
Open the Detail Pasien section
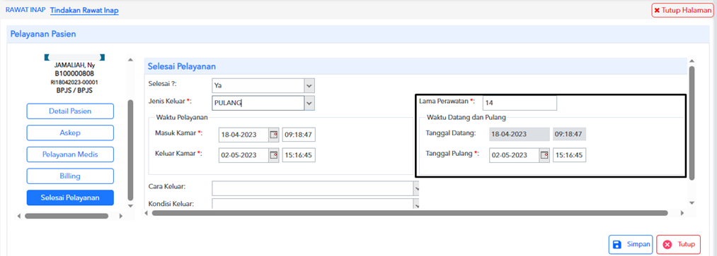[70, 111]
